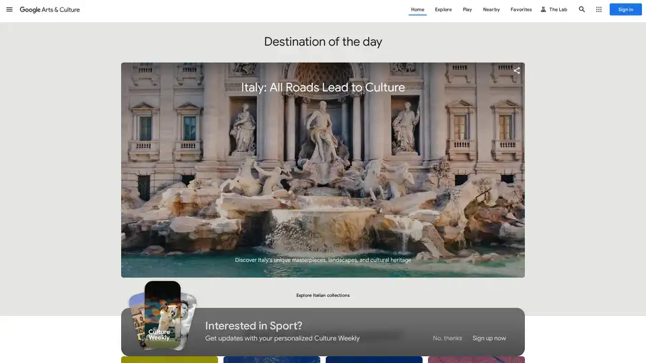Open the hamburger main menu
The height and width of the screenshot is (363, 646).
(9, 9)
